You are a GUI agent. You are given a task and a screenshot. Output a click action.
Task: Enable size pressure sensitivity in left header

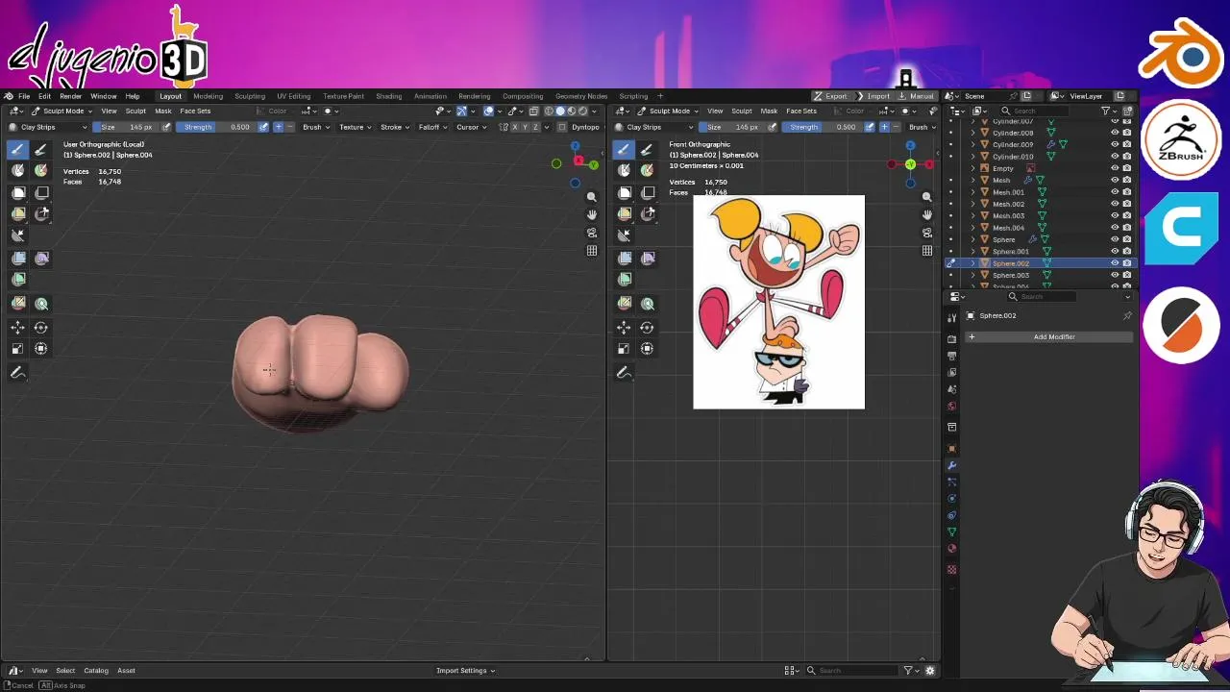coord(166,127)
